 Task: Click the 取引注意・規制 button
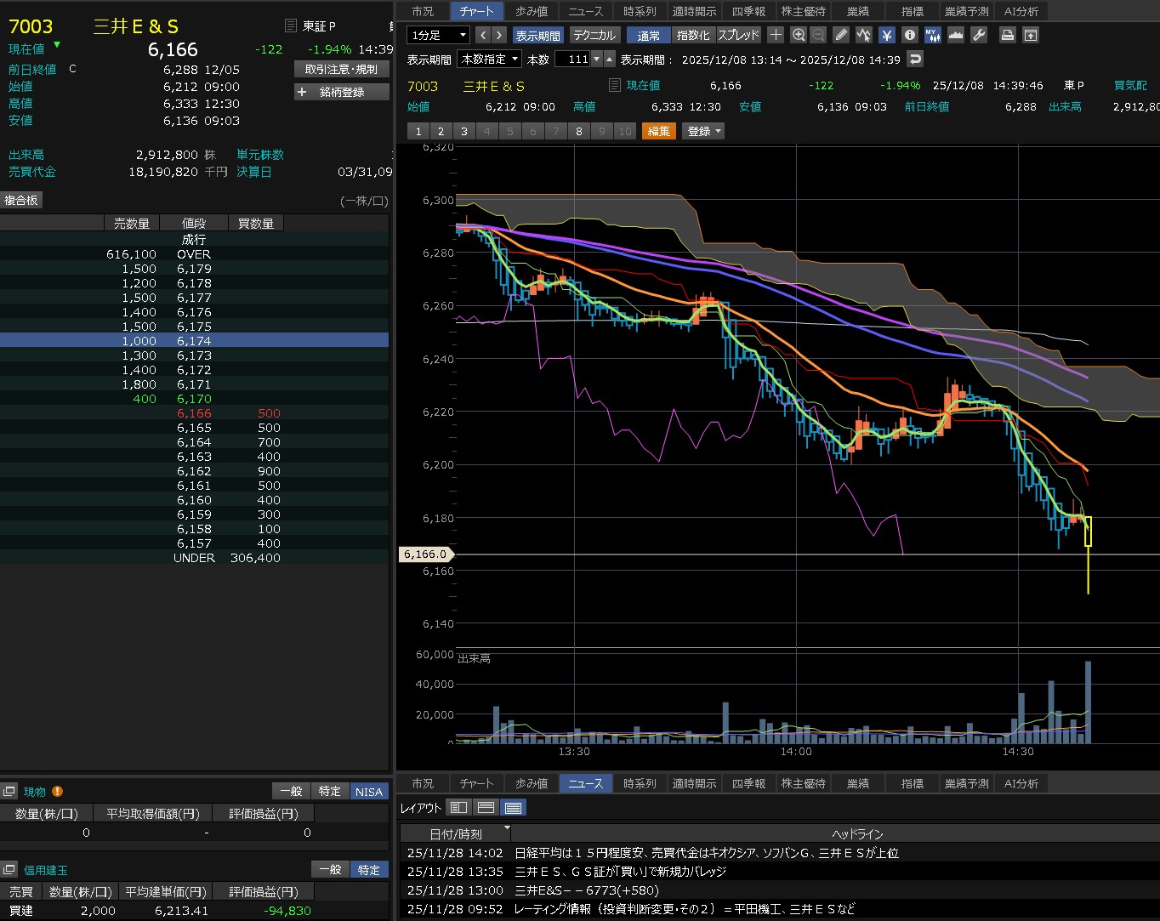tap(341, 69)
